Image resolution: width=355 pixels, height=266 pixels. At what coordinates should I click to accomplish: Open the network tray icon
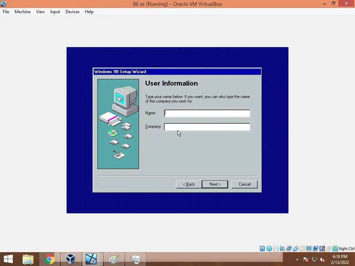tap(314, 259)
